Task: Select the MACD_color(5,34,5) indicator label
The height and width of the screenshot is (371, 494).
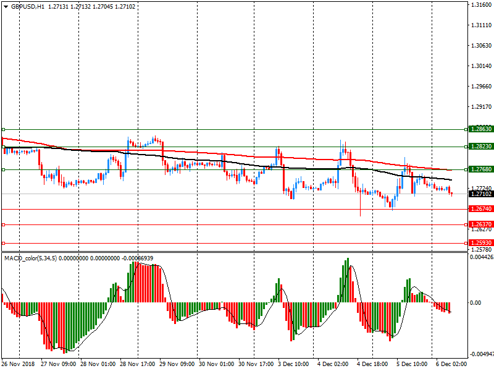Action: pyautogui.click(x=31, y=258)
